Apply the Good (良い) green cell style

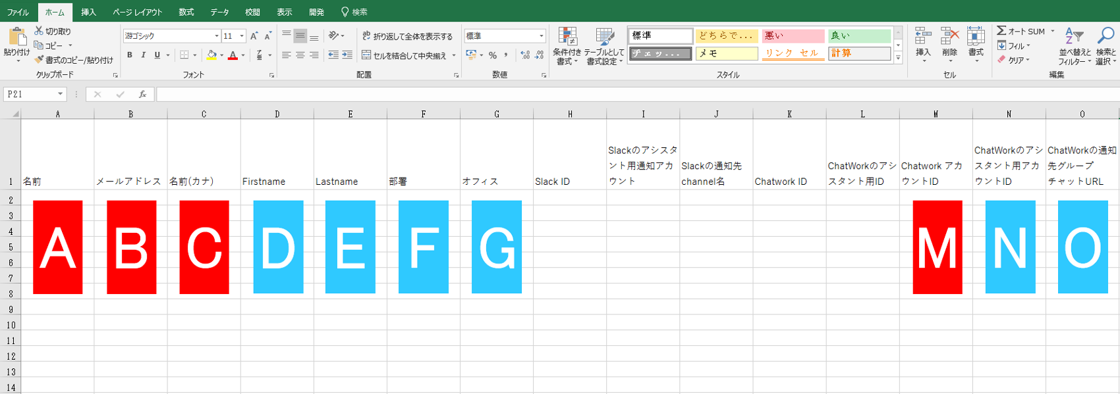[860, 36]
